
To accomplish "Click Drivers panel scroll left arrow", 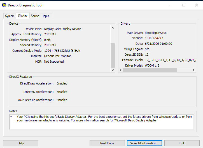I will point(121,70).
